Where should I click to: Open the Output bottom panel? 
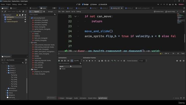[x=61, y=98]
